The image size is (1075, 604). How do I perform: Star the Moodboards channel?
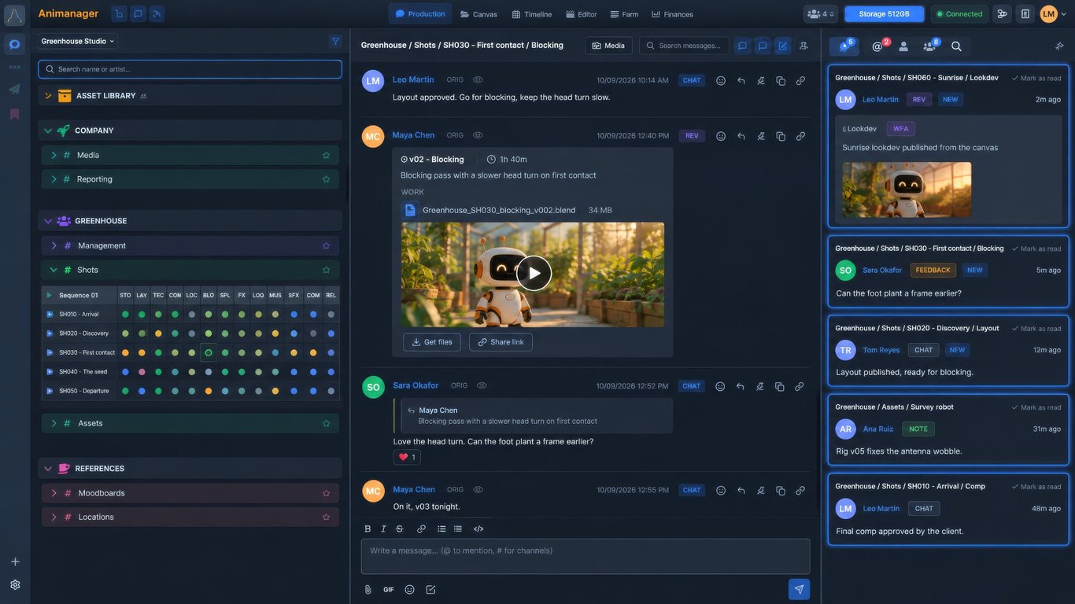(x=326, y=493)
